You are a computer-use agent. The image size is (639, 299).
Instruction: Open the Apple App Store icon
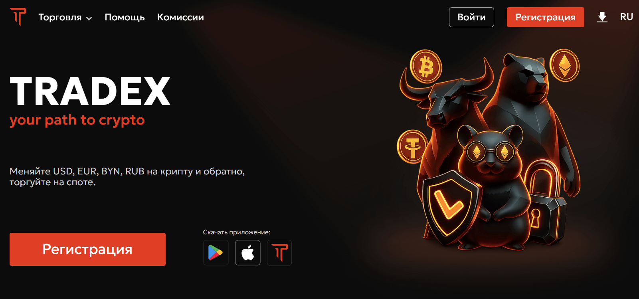pos(248,253)
